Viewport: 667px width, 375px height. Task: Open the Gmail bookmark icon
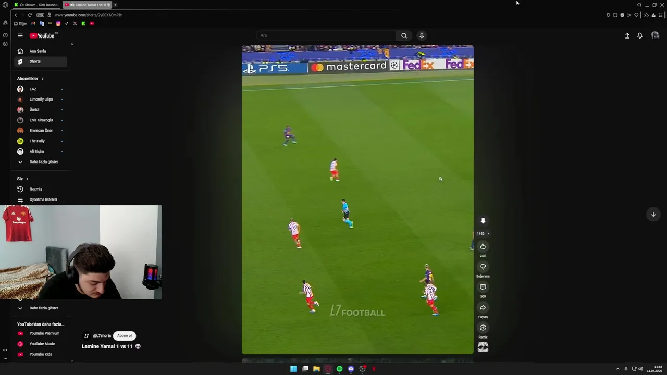(x=33, y=23)
